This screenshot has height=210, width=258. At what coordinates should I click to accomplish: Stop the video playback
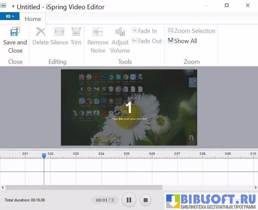(x=145, y=200)
